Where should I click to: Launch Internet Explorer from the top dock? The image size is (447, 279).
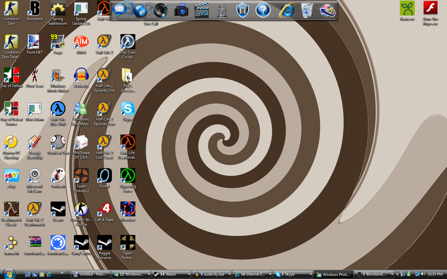point(287,10)
